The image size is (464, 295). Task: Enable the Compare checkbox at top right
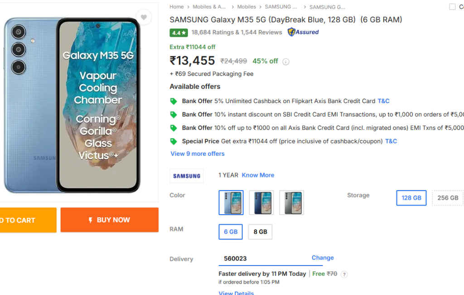pyautogui.click(x=452, y=6)
